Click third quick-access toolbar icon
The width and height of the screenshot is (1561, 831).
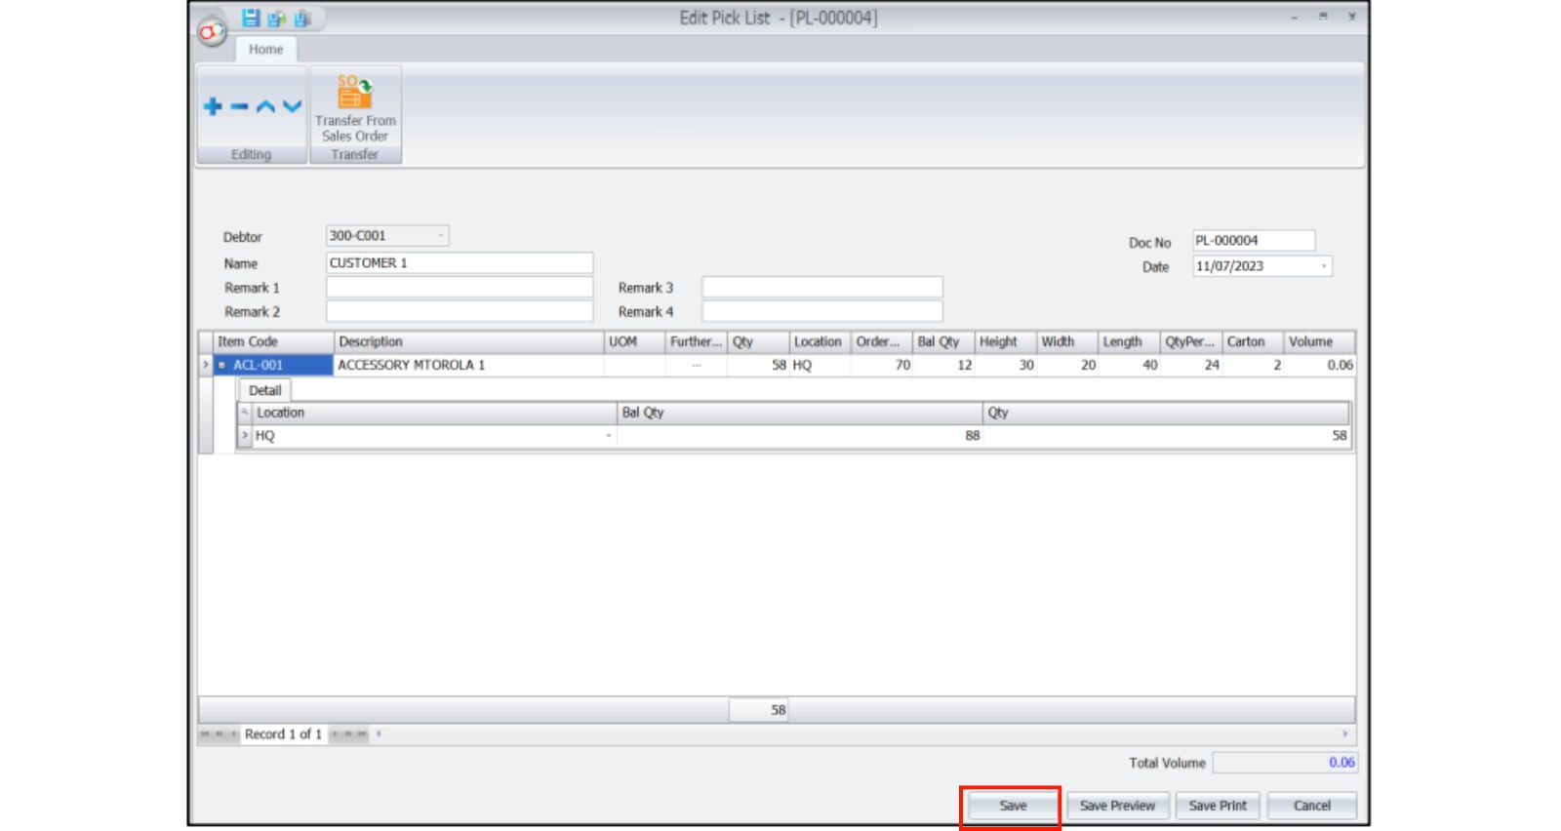pos(302,19)
